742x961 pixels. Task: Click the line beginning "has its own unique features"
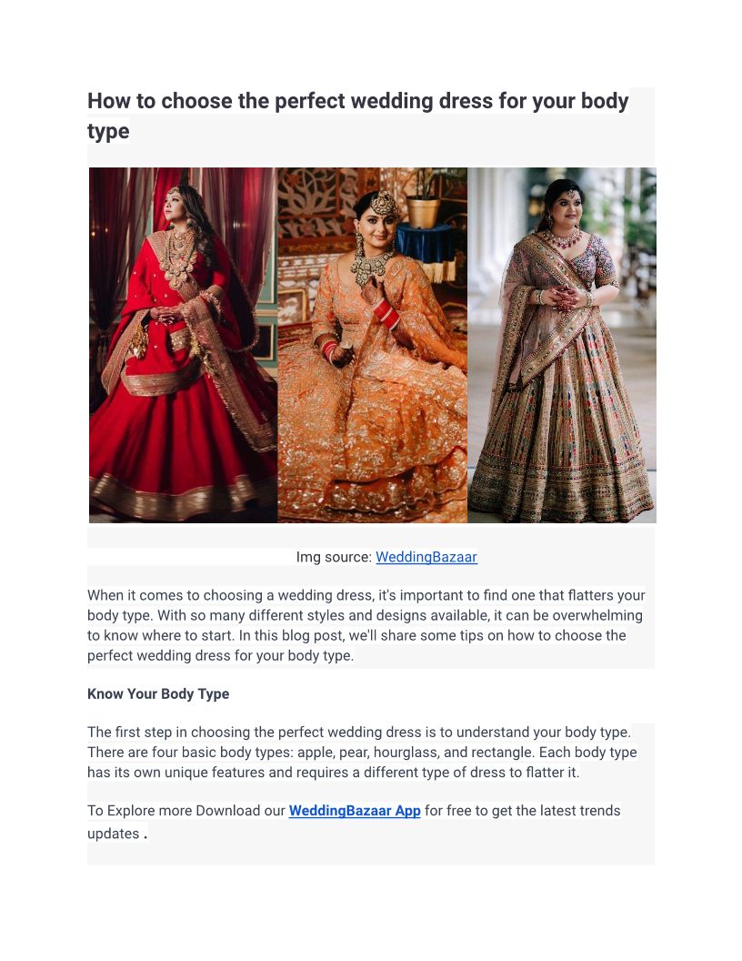[x=333, y=773]
